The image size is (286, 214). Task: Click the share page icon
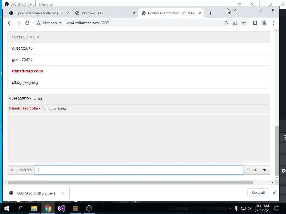pos(235,23)
